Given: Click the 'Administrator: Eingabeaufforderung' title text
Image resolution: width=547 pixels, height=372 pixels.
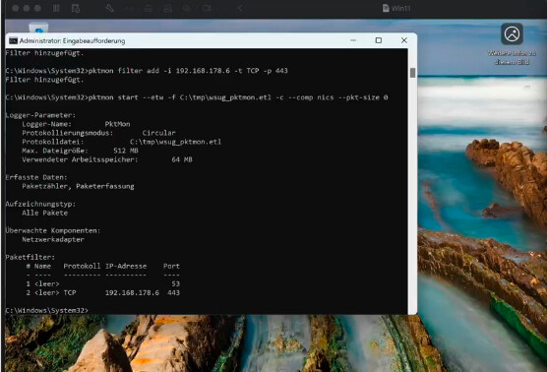Looking at the screenshot, I should pyautogui.click(x=72, y=40).
